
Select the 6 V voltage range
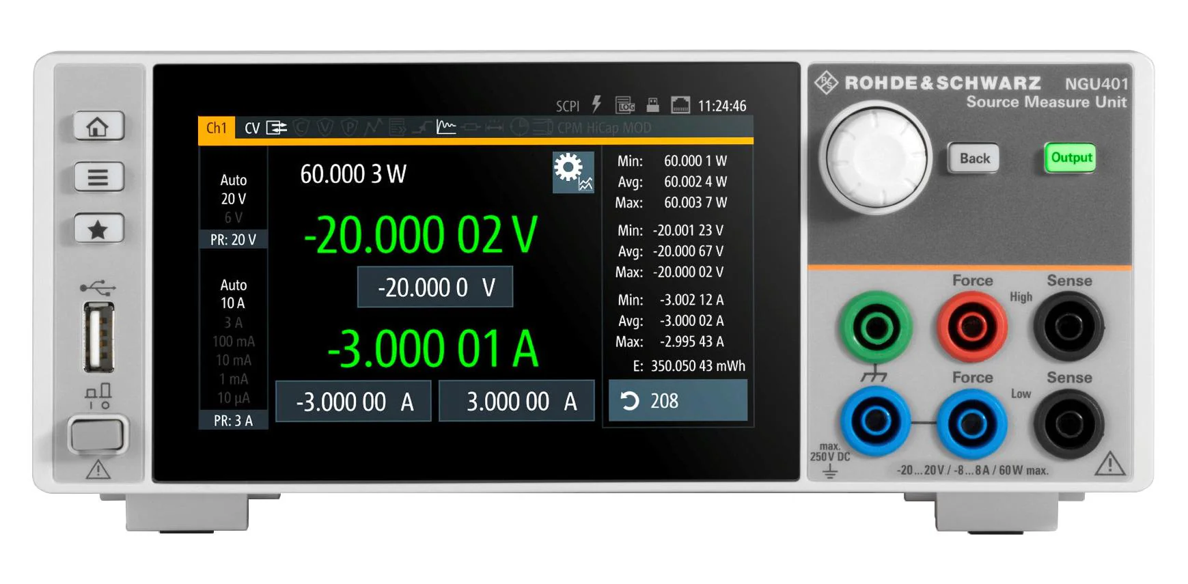click(x=233, y=218)
